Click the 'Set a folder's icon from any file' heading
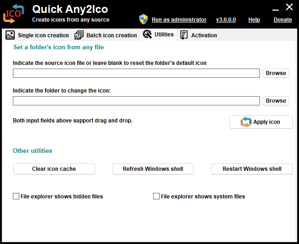The height and width of the screenshot is (244, 299). coord(58,47)
